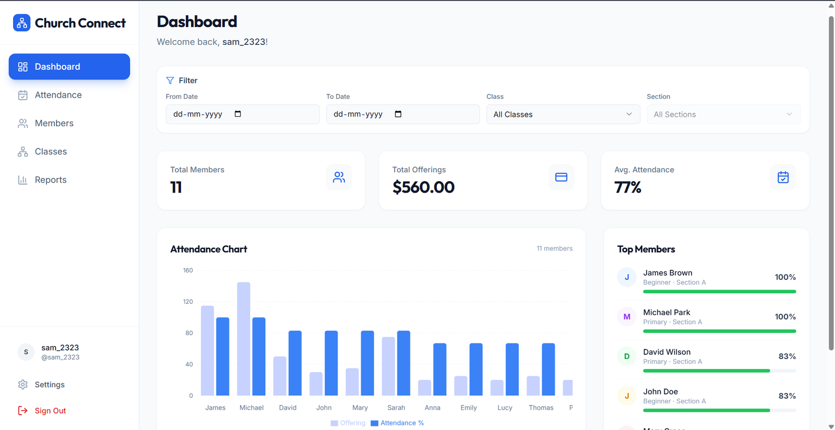This screenshot has width=835, height=430.
Task: Click the "@sam_2323" handle text
Action: (61, 357)
